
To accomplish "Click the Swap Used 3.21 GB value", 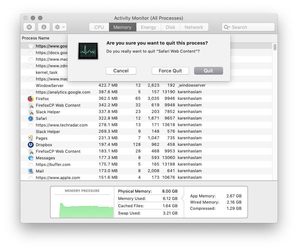I will click(x=170, y=213).
